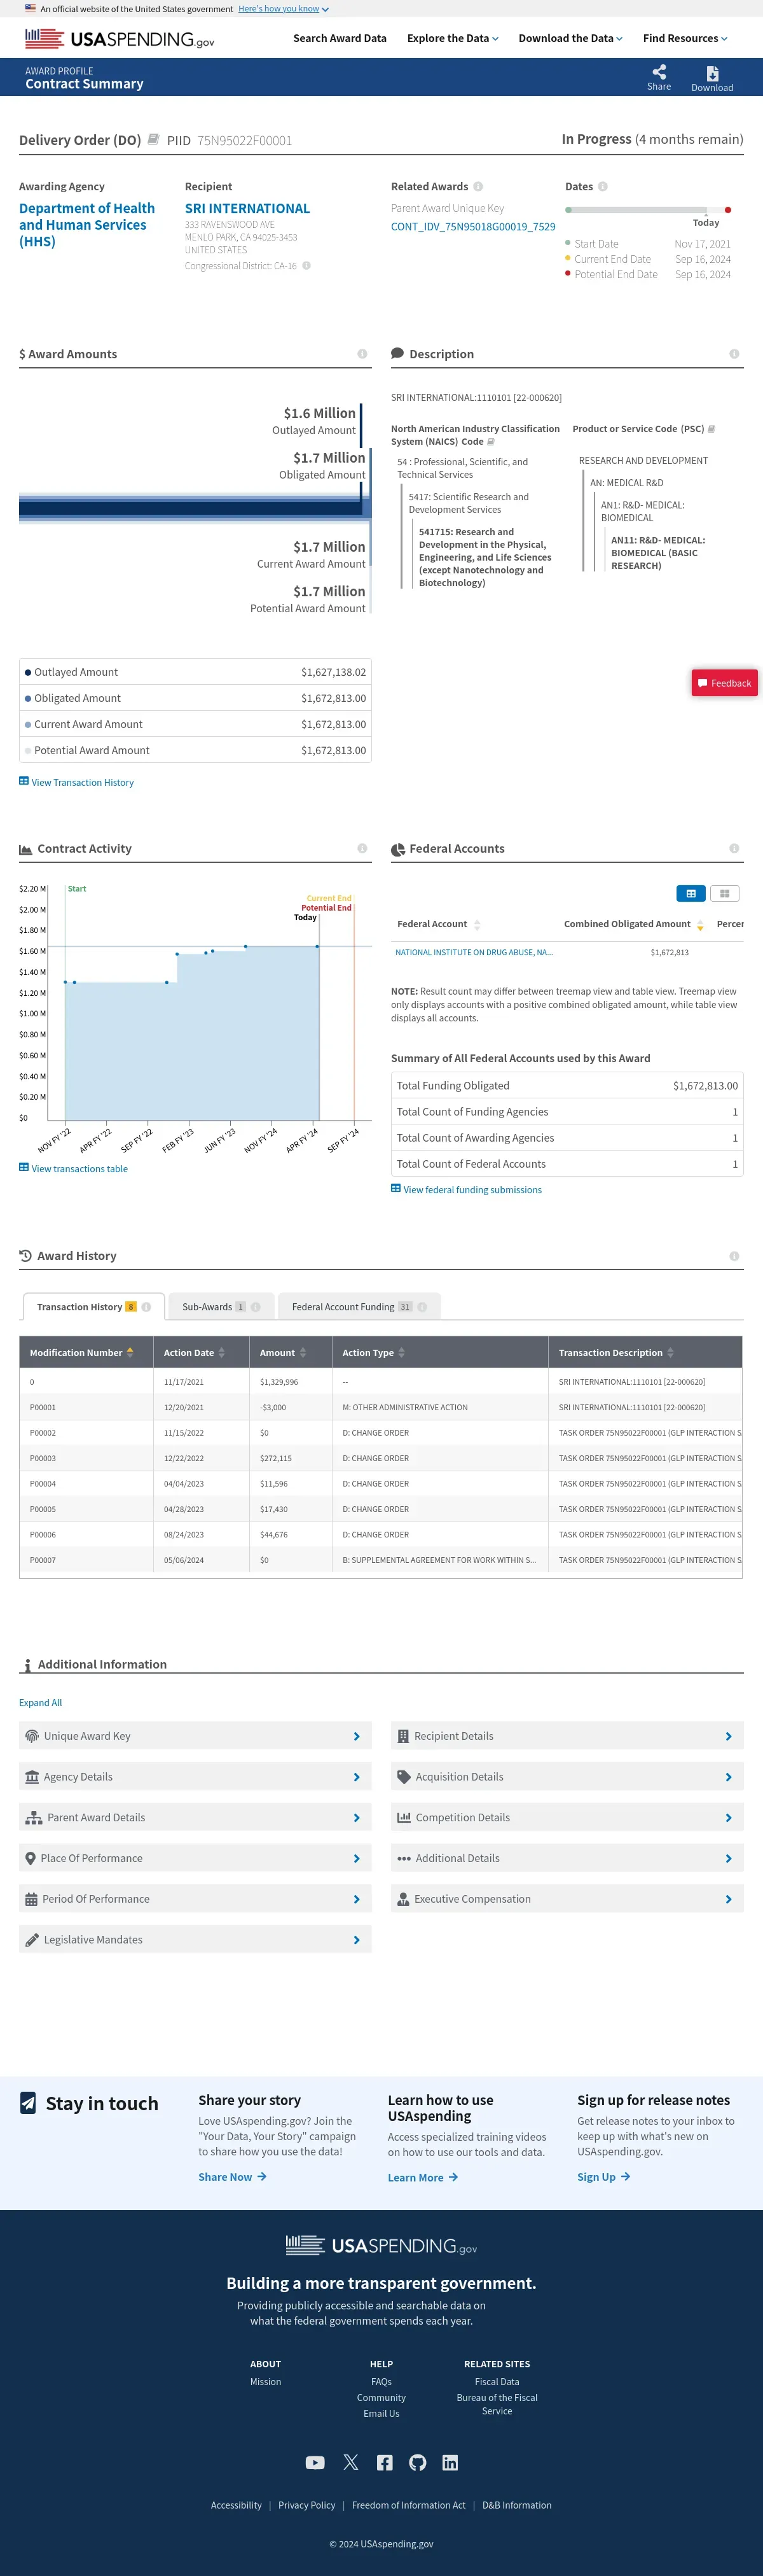Click the Congressional District info icon
This screenshot has height=2576, width=763.
(x=306, y=266)
